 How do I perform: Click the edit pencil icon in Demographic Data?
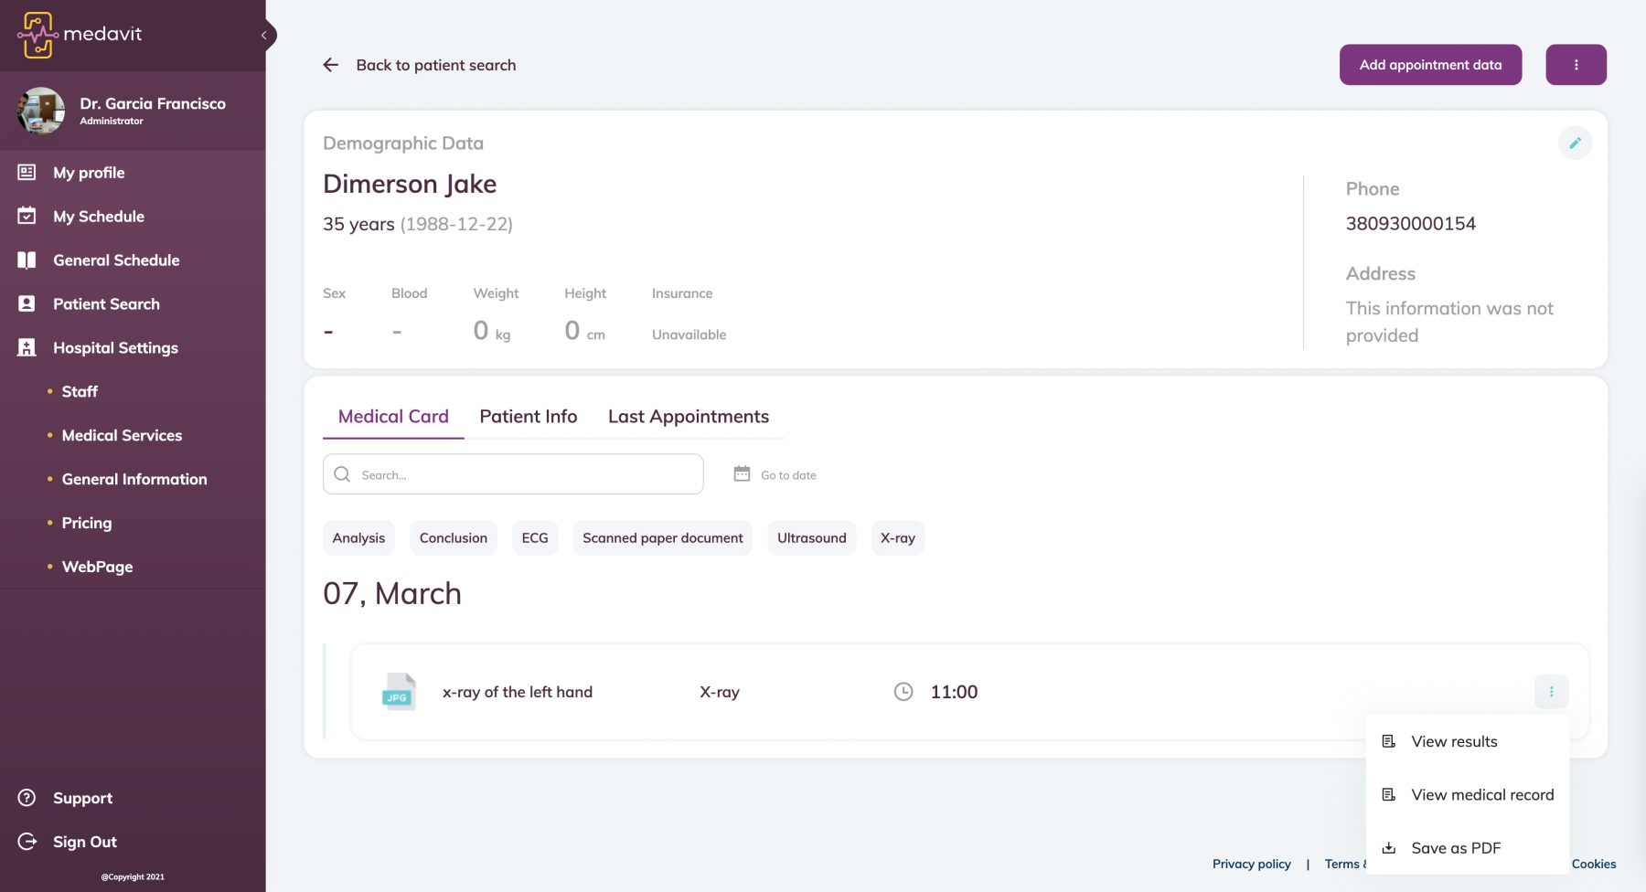(1575, 143)
